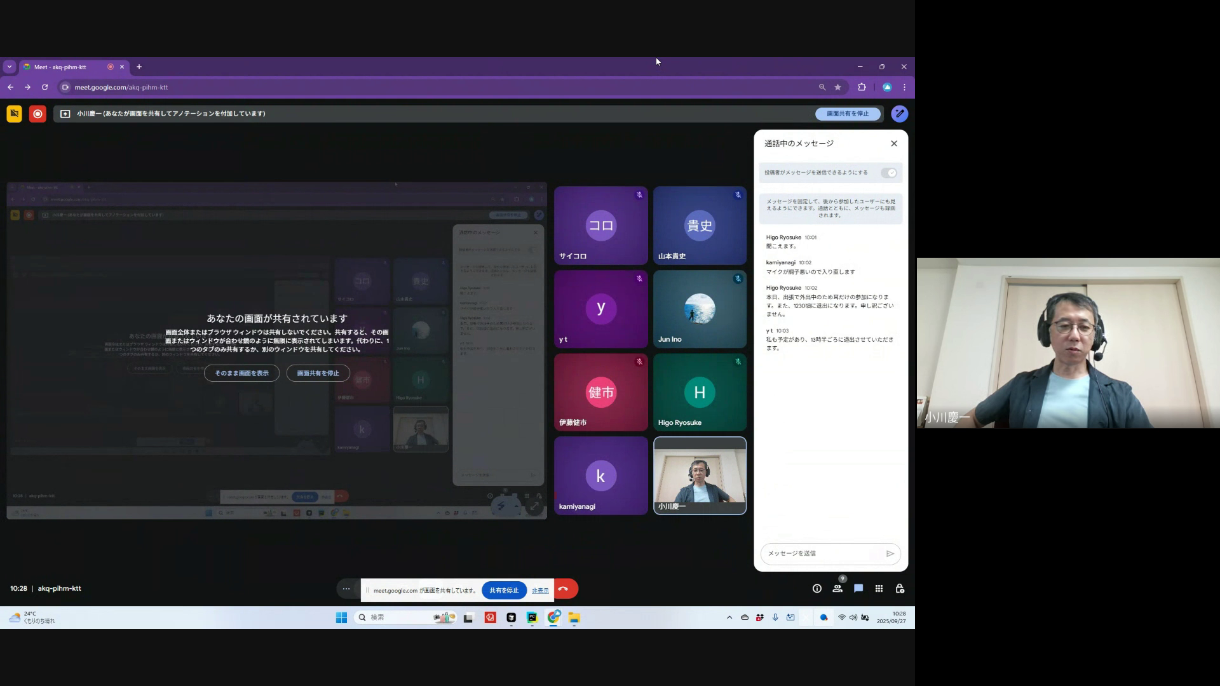The image size is (1220, 686).
Task: Click the 非表示 hide link
Action: pos(540,591)
